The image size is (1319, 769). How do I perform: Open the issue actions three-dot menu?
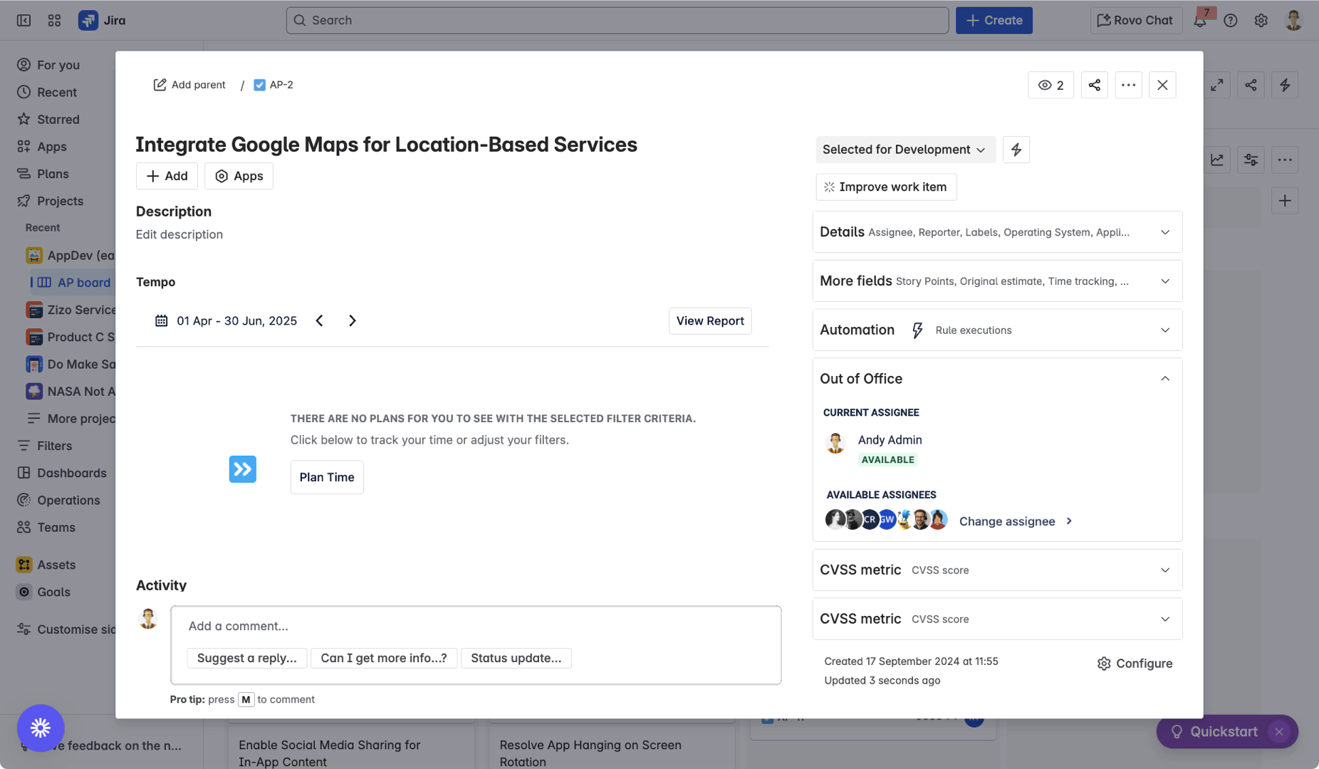(x=1128, y=85)
